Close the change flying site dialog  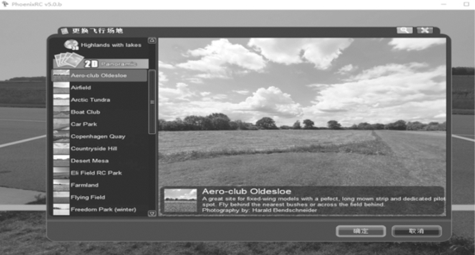point(424,30)
